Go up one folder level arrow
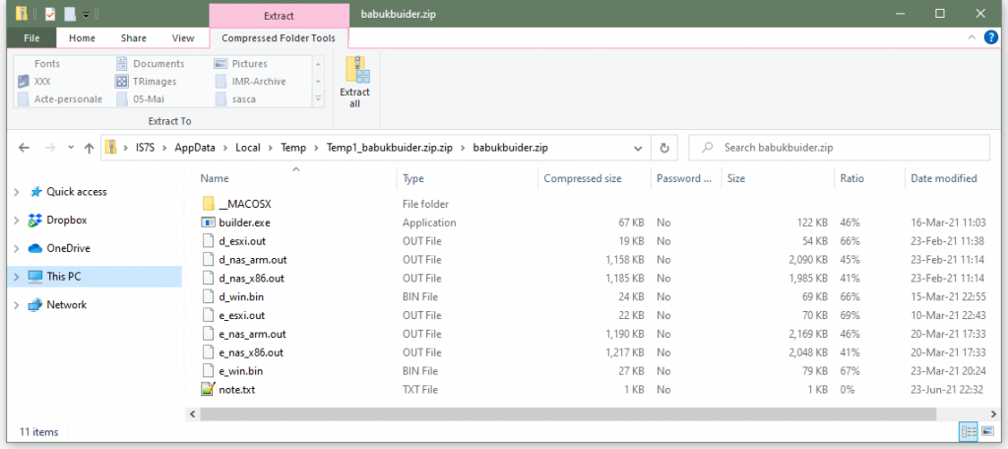Viewport: 1008px width, 449px height. (x=89, y=148)
